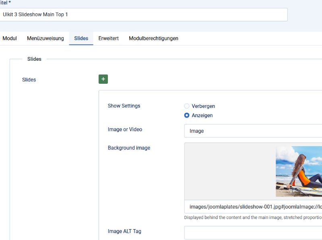This screenshot has width=322, height=240.
Task: Select the Verbergen radio option
Action: 187,106
